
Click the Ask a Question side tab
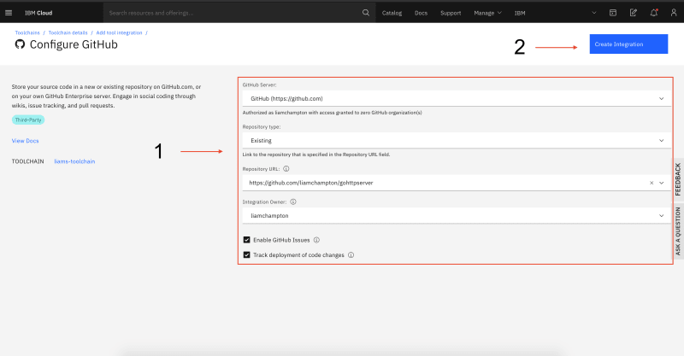[678, 231]
